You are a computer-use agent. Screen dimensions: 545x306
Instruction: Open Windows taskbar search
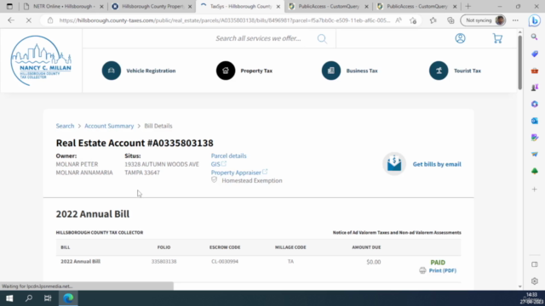29,298
